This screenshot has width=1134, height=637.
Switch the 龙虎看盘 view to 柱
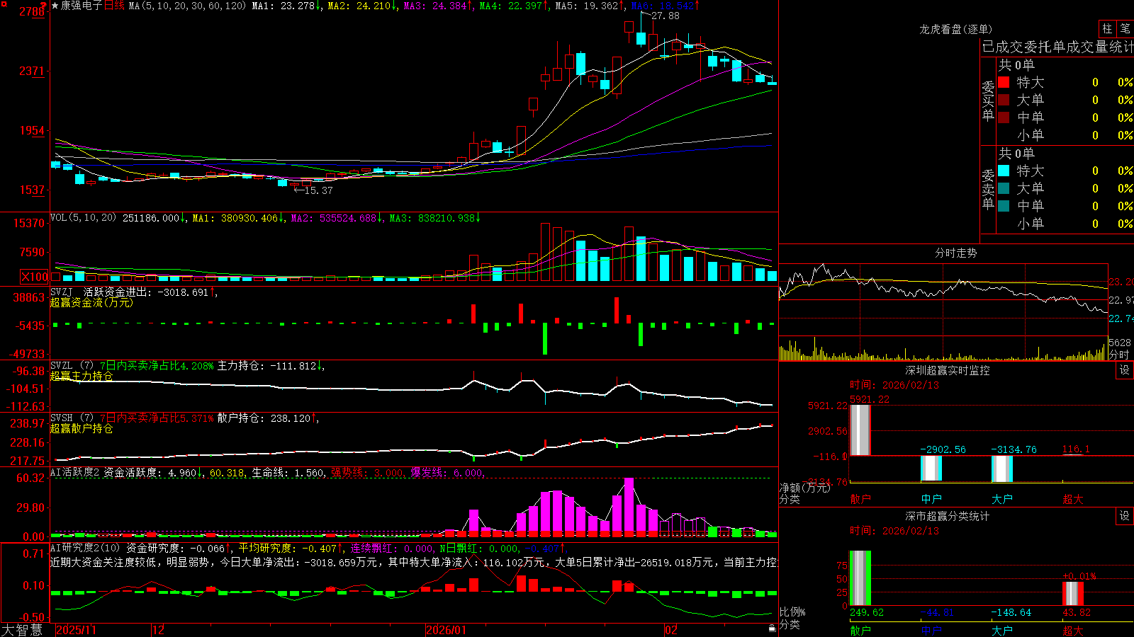pyautogui.click(x=1107, y=29)
